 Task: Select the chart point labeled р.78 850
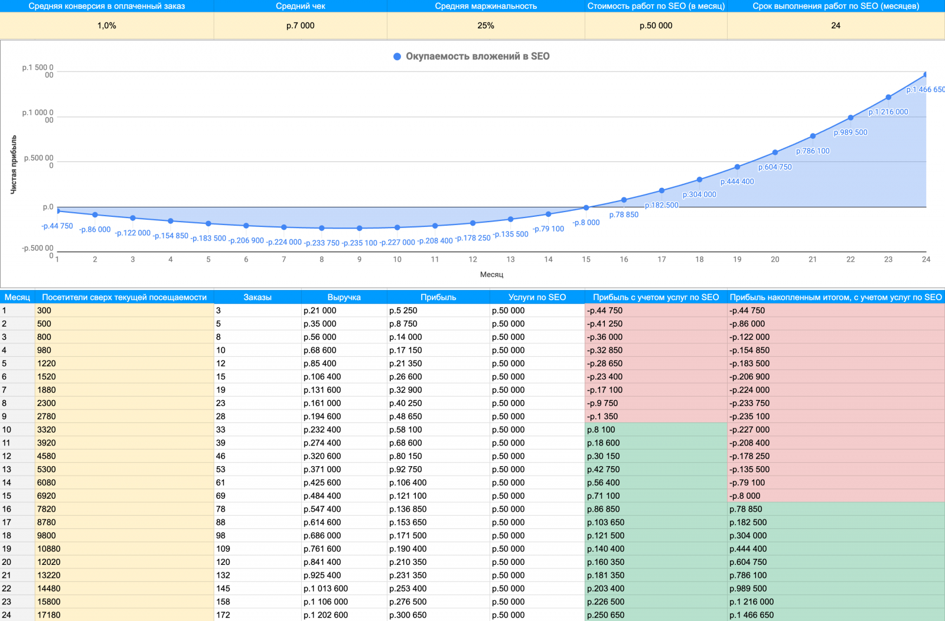pyautogui.click(x=624, y=200)
